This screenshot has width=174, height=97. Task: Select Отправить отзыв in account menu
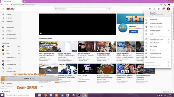coord(157,54)
